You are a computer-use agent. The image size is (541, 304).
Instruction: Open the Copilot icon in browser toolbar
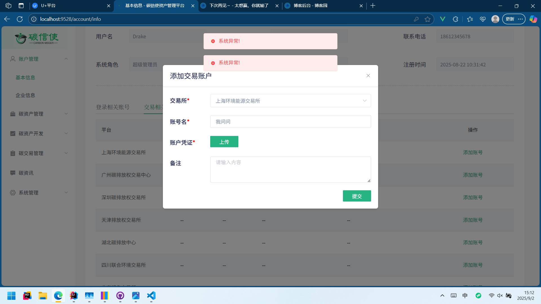point(533,19)
